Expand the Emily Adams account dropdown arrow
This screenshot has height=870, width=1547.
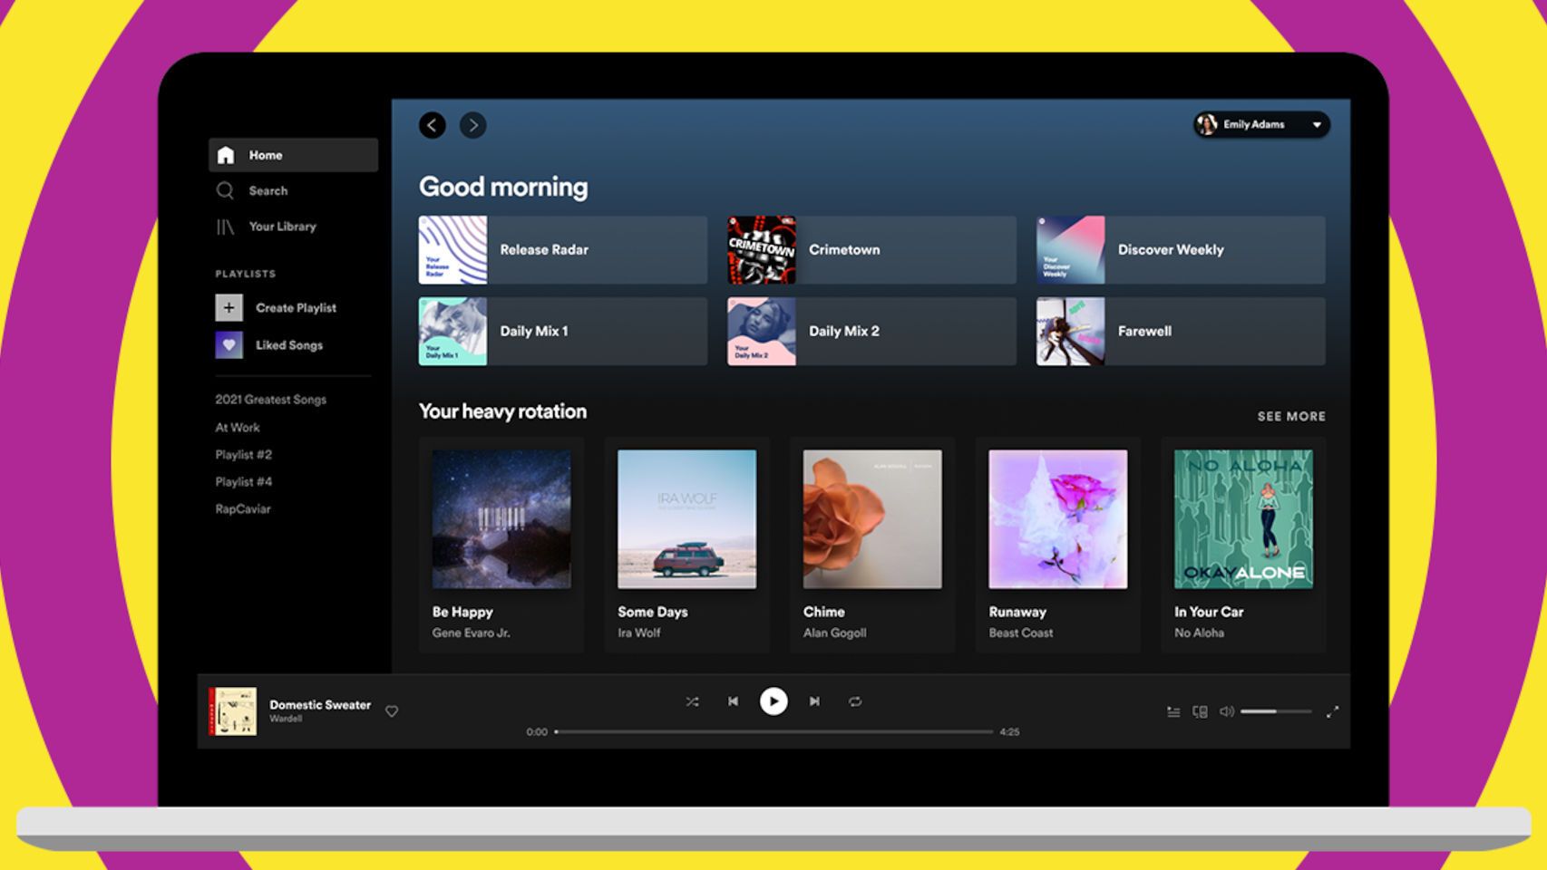click(1317, 125)
